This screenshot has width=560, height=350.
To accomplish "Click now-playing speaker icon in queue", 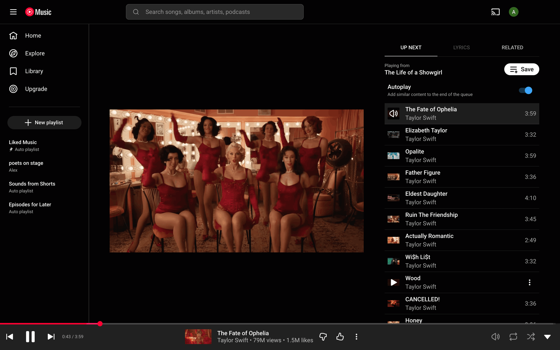I will pyautogui.click(x=393, y=113).
